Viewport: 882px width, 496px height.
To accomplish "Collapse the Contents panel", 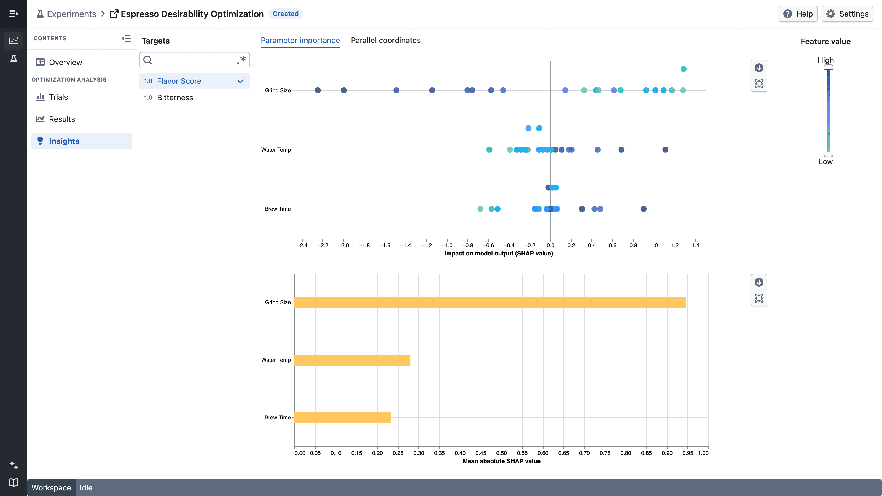I will (126, 38).
